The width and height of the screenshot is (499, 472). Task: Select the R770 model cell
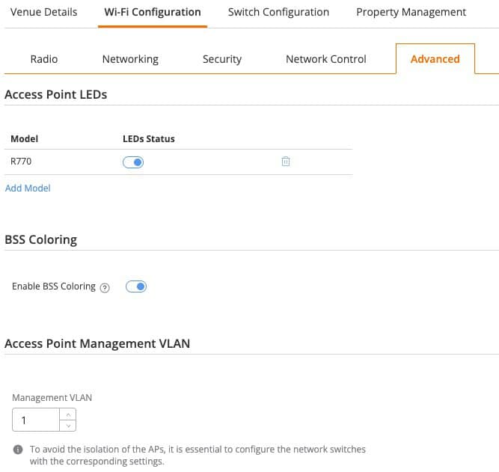pyautogui.click(x=21, y=162)
